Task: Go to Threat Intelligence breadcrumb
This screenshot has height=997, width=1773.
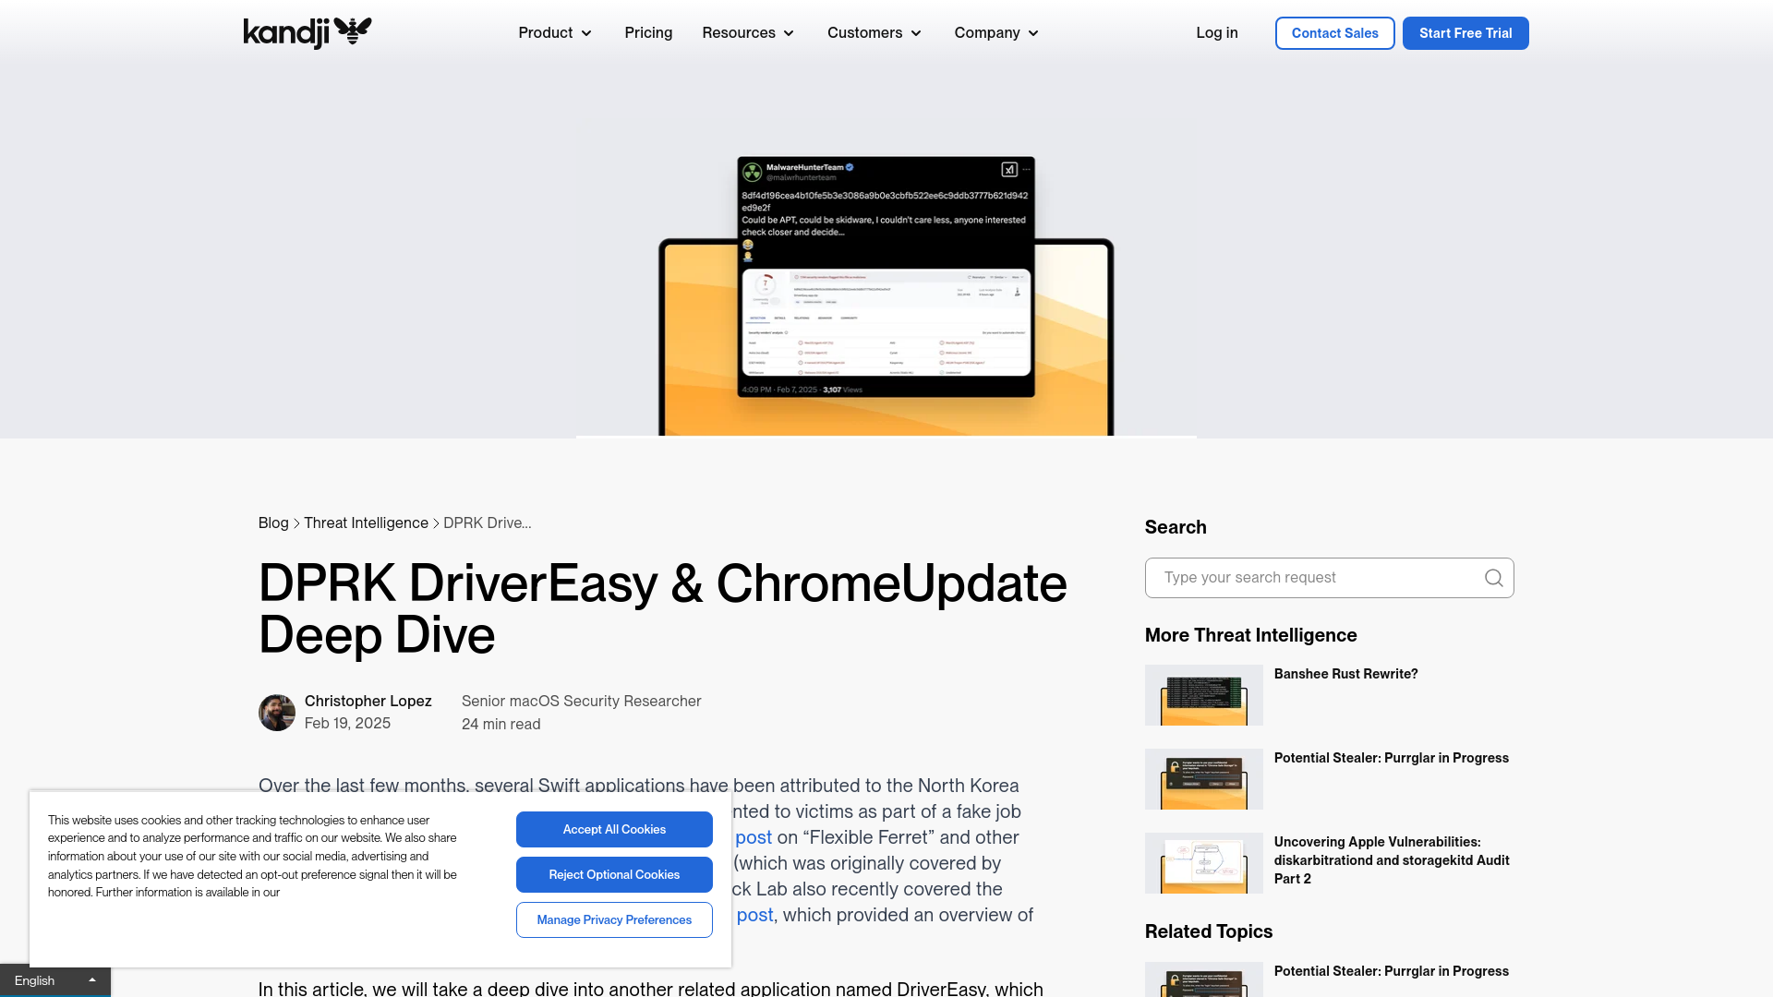Action: [x=366, y=523]
